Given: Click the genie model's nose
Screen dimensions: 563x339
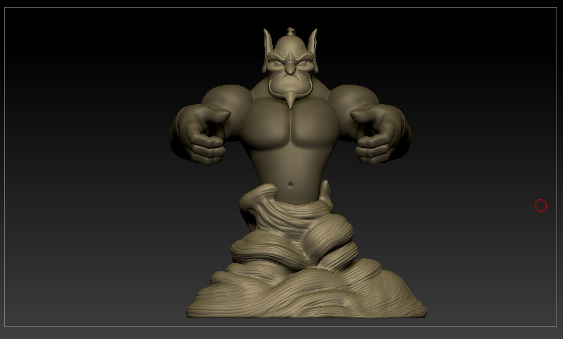Looking at the screenshot, I should click(x=290, y=67).
